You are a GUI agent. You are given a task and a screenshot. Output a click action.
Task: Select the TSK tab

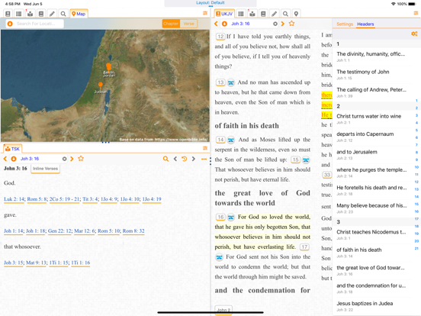tap(13, 149)
